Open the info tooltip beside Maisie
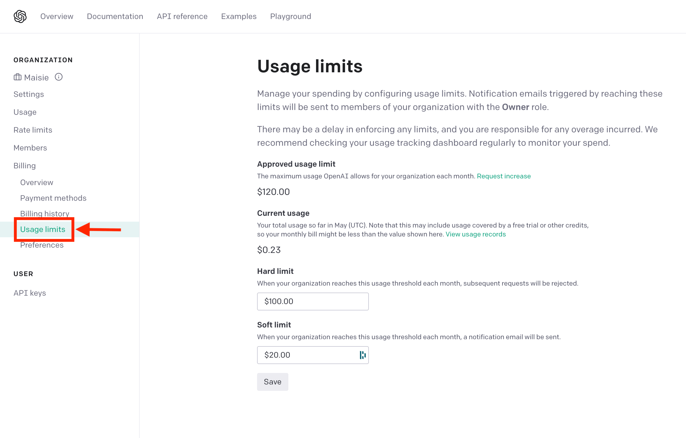This screenshot has width=686, height=438. click(59, 76)
